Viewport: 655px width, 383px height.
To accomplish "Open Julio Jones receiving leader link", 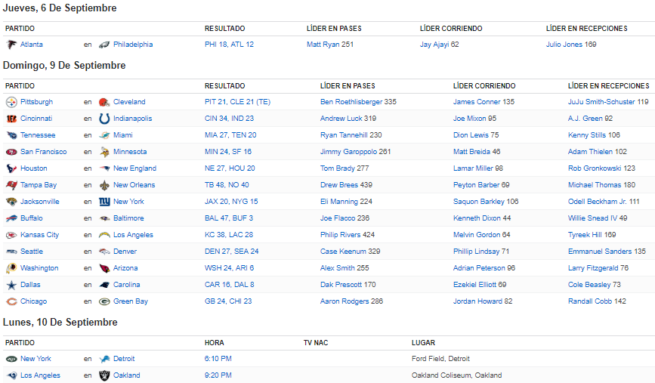I will pos(564,45).
